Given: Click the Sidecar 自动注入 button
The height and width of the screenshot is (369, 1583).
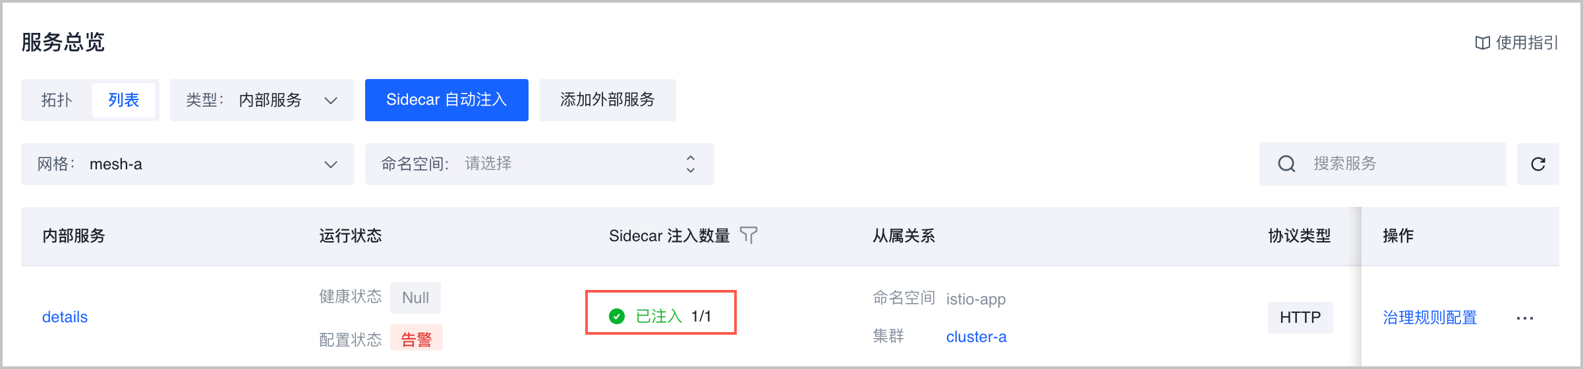Looking at the screenshot, I should tap(446, 100).
